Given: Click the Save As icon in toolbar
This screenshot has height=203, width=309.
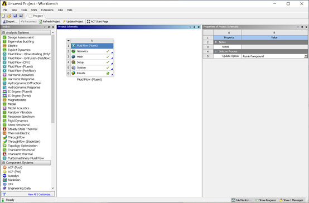Looking at the screenshot, I should tap(21, 16).
